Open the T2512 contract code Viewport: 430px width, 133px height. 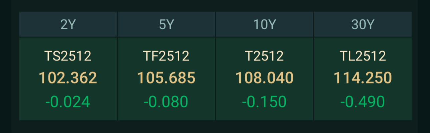264,56
